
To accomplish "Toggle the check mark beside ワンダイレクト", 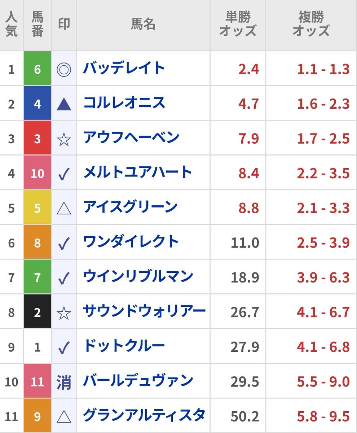I will coord(64,243).
